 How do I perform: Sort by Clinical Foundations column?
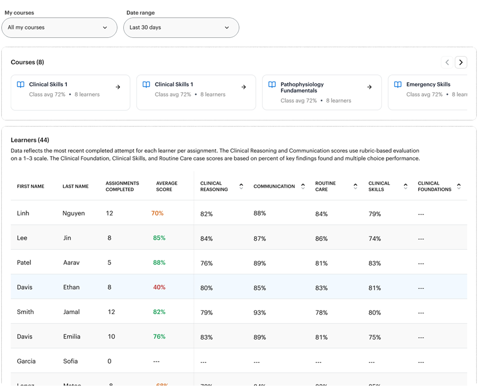(459, 186)
